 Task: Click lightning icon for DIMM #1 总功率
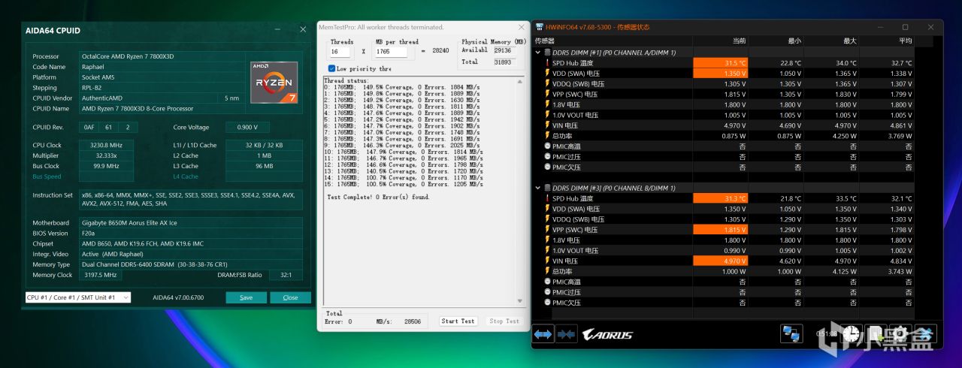point(546,136)
